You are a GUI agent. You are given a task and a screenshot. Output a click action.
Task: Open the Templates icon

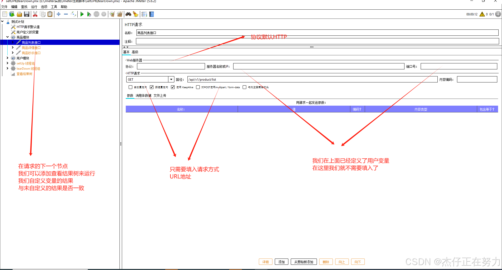point(12,14)
